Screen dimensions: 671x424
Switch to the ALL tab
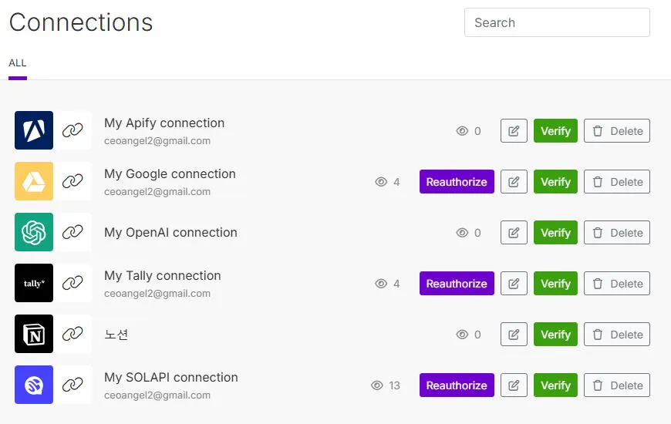18,63
